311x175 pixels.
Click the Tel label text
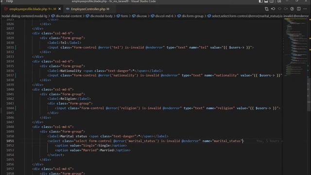point(63,43)
